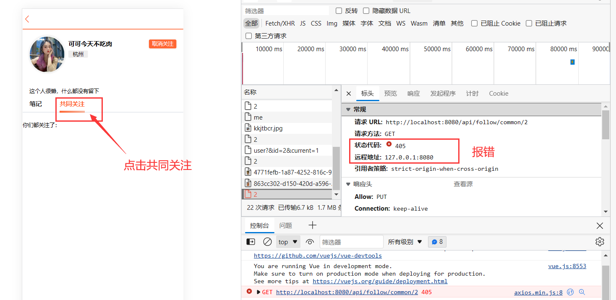
Task: Open console settings gear icon
Action: tap(600, 242)
